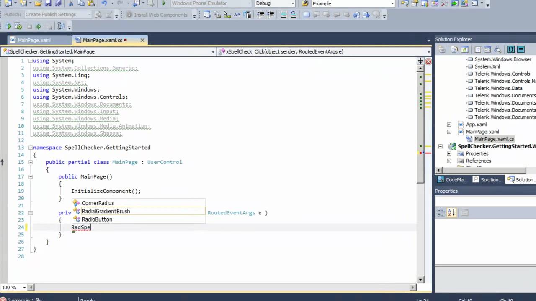This screenshot has height=301, width=536.
Task: Collapse the MainPage constructor outline at line 17
Action: pos(30,177)
